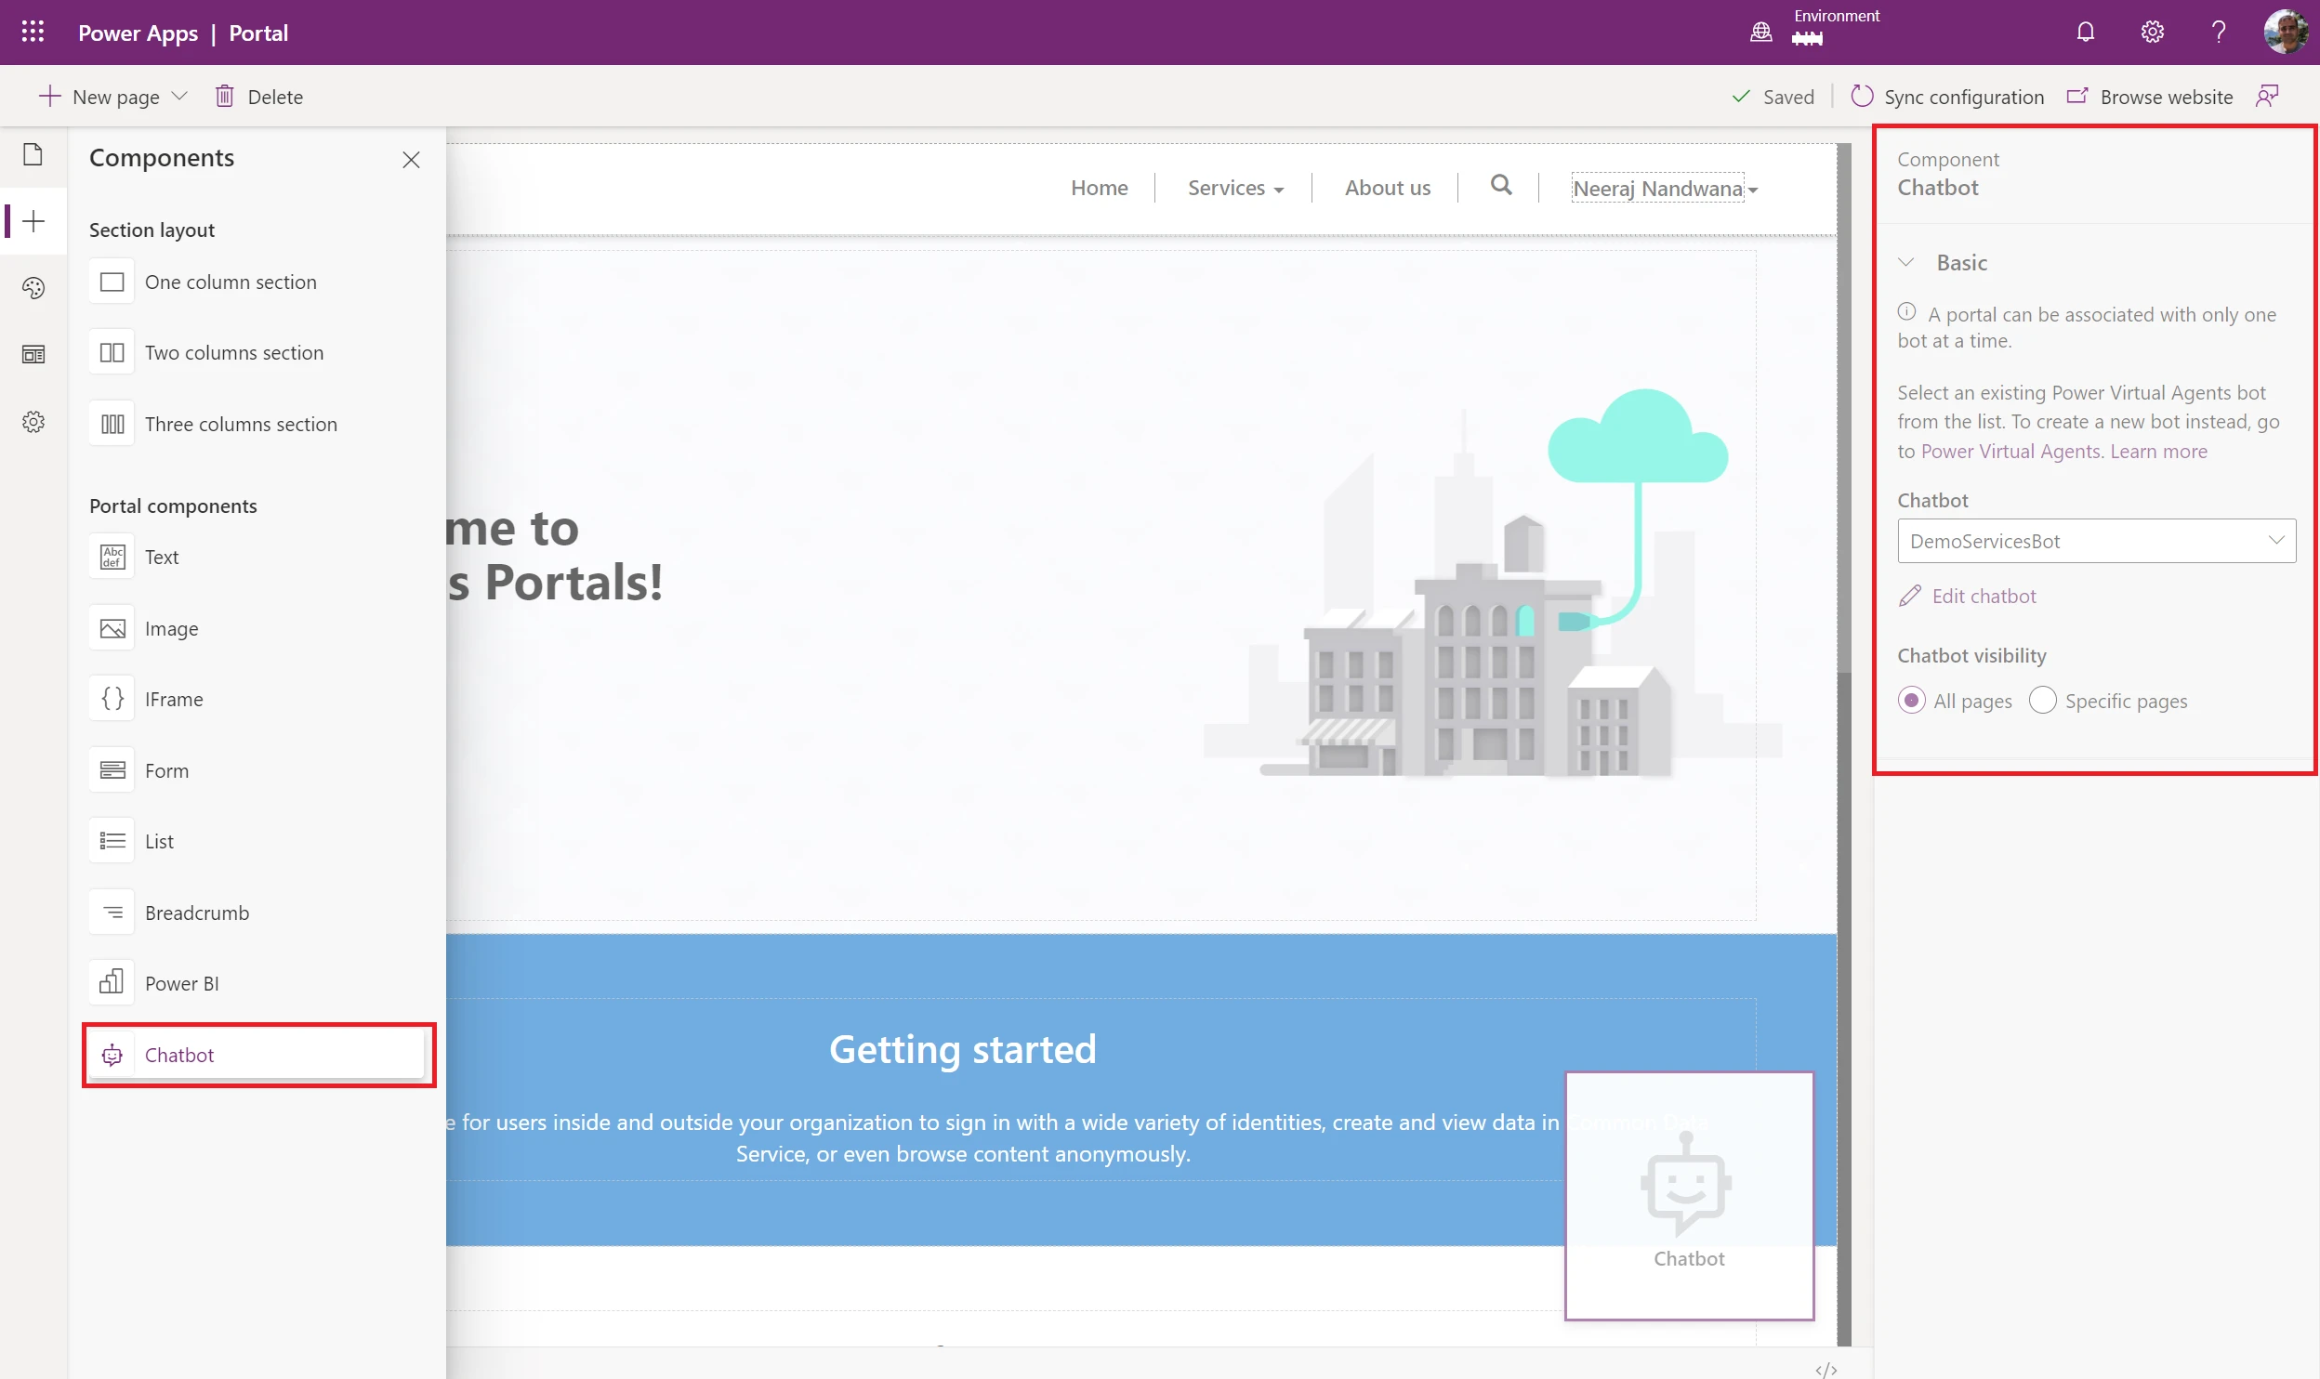Click Sync configuration button
The image size is (2320, 1379).
(1947, 97)
